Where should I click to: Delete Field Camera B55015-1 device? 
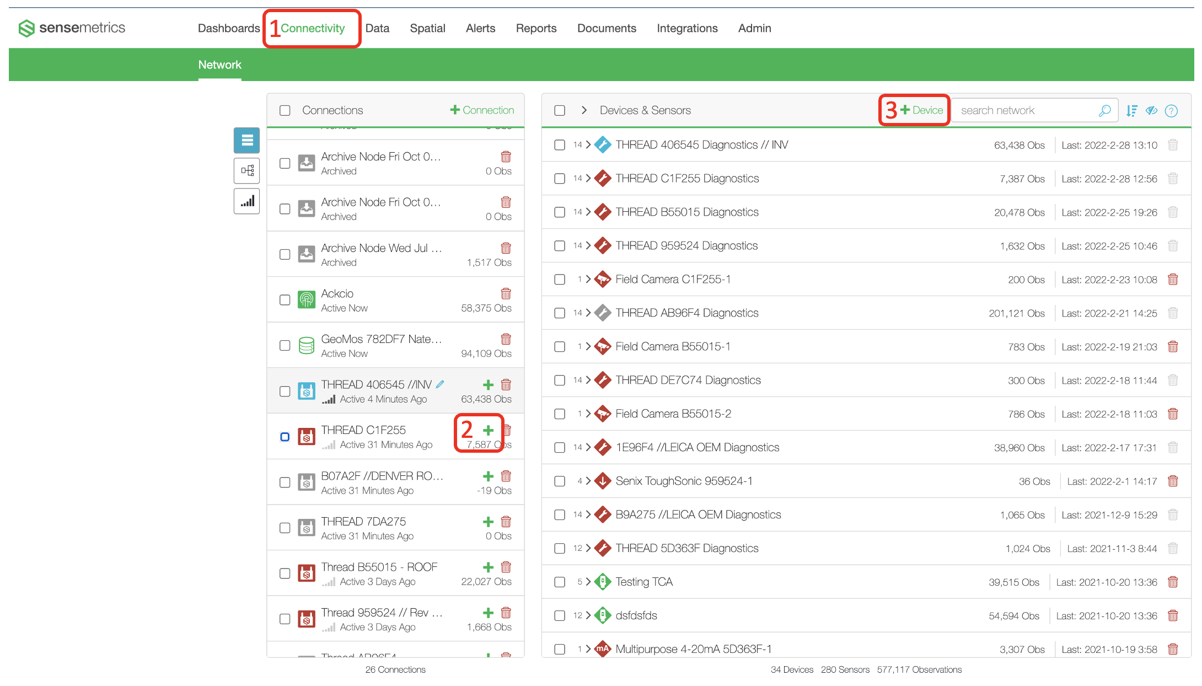[1173, 347]
